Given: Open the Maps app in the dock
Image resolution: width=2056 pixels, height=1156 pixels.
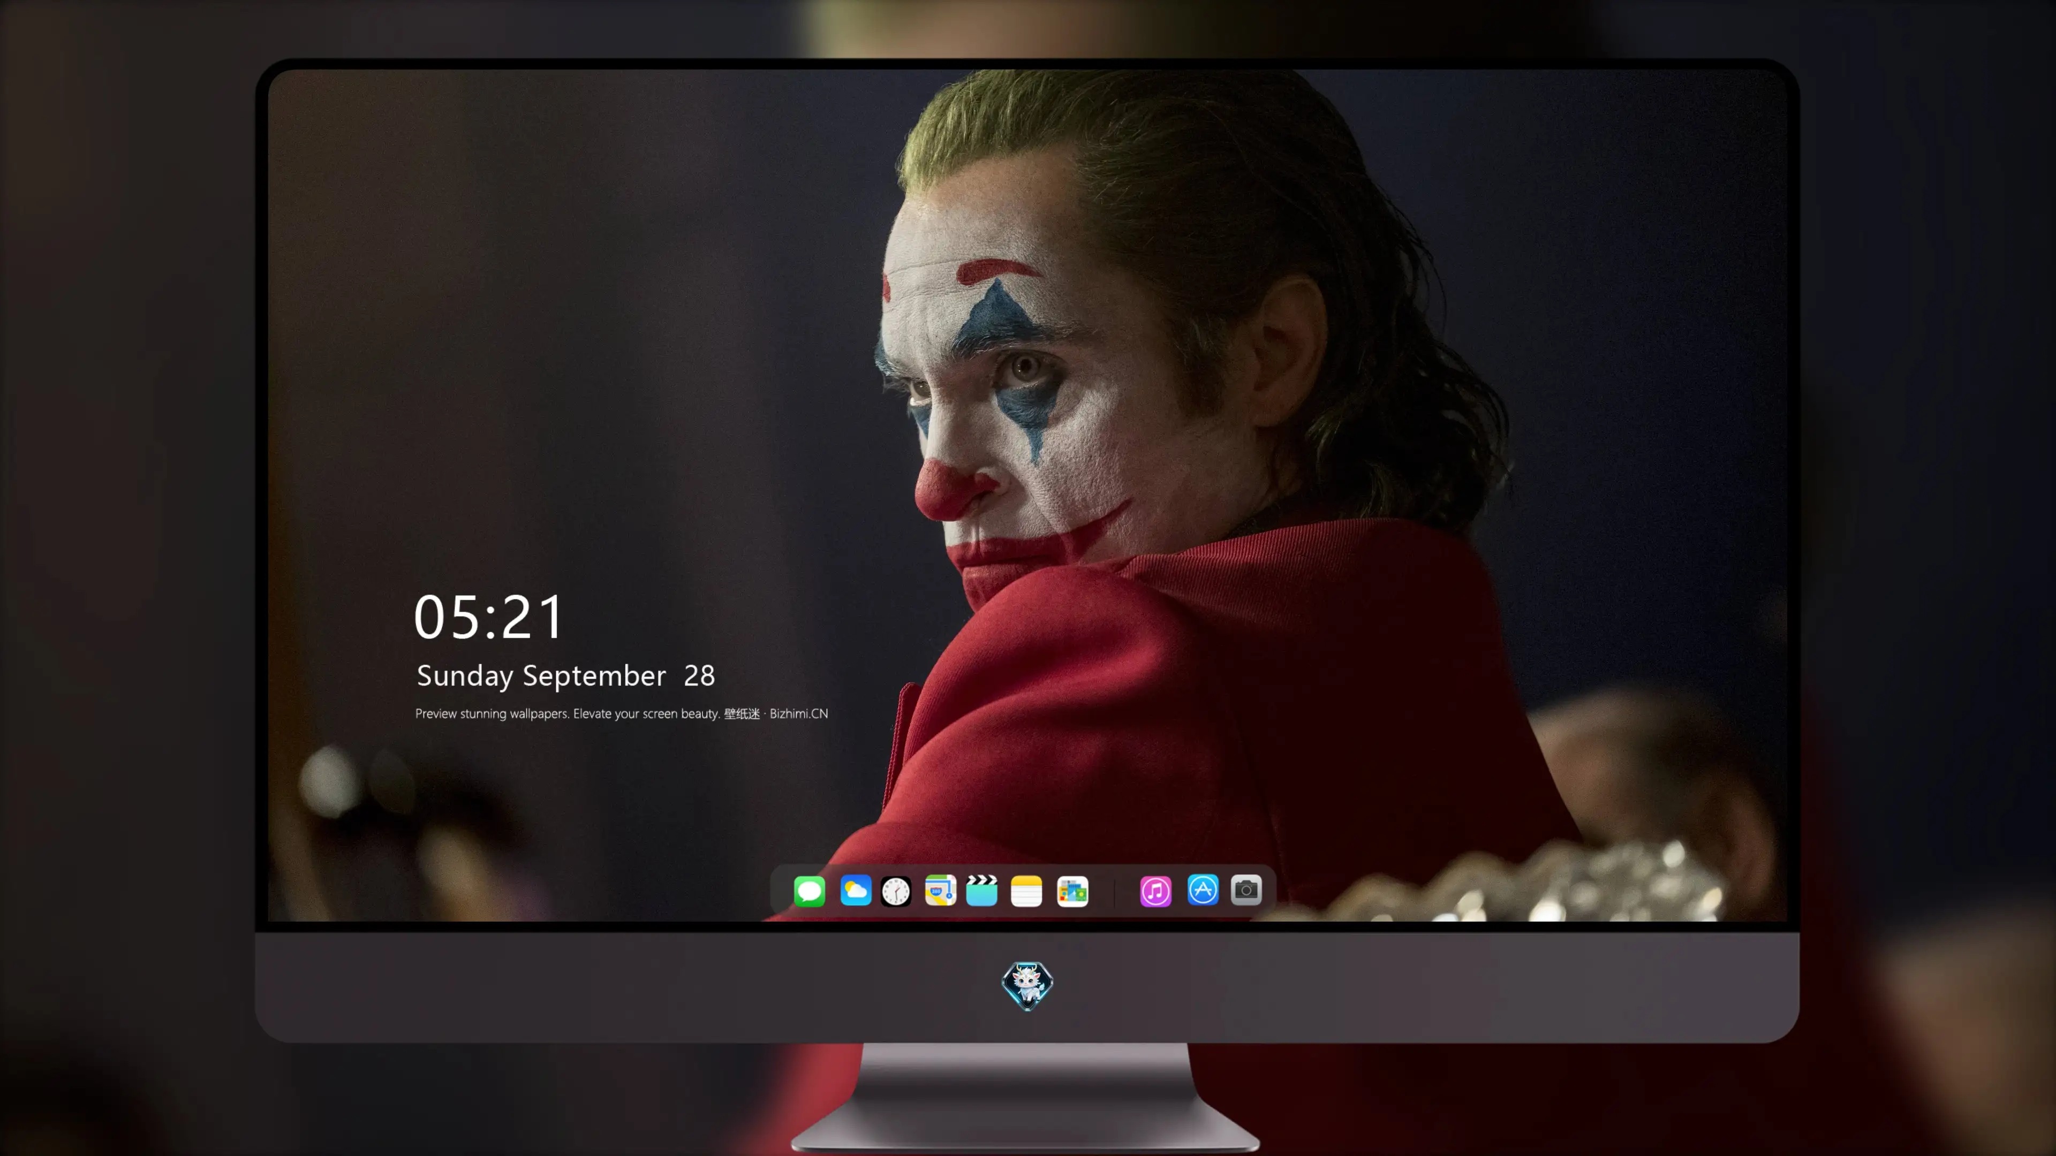Looking at the screenshot, I should [x=940, y=891].
